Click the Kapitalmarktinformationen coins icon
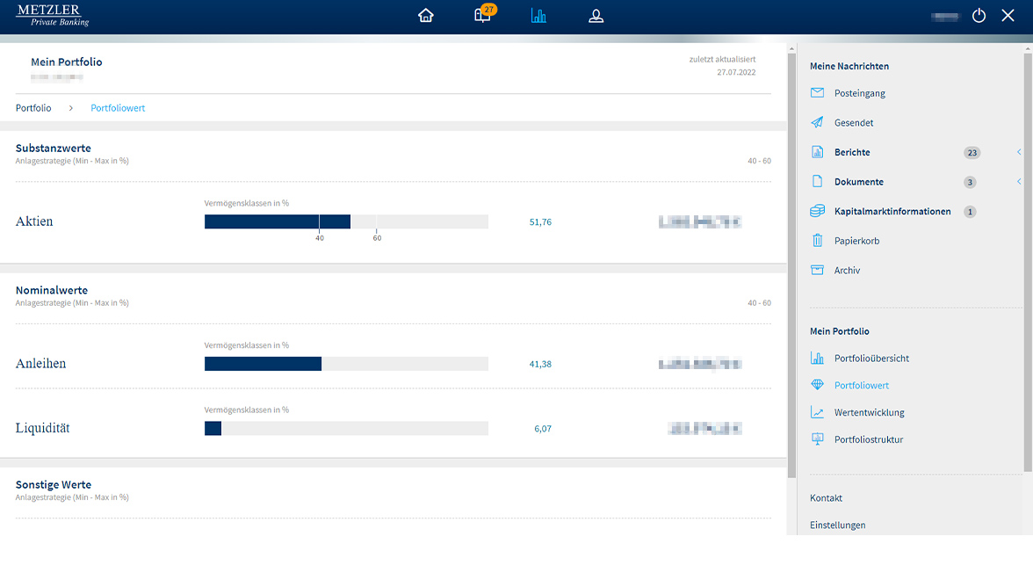The height and width of the screenshot is (580, 1033). (x=817, y=212)
